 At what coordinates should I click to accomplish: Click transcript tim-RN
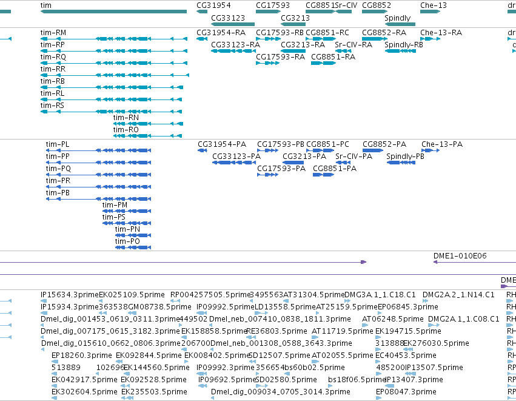pos(148,124)
